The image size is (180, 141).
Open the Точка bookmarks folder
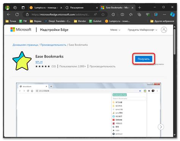pos(11,21)
